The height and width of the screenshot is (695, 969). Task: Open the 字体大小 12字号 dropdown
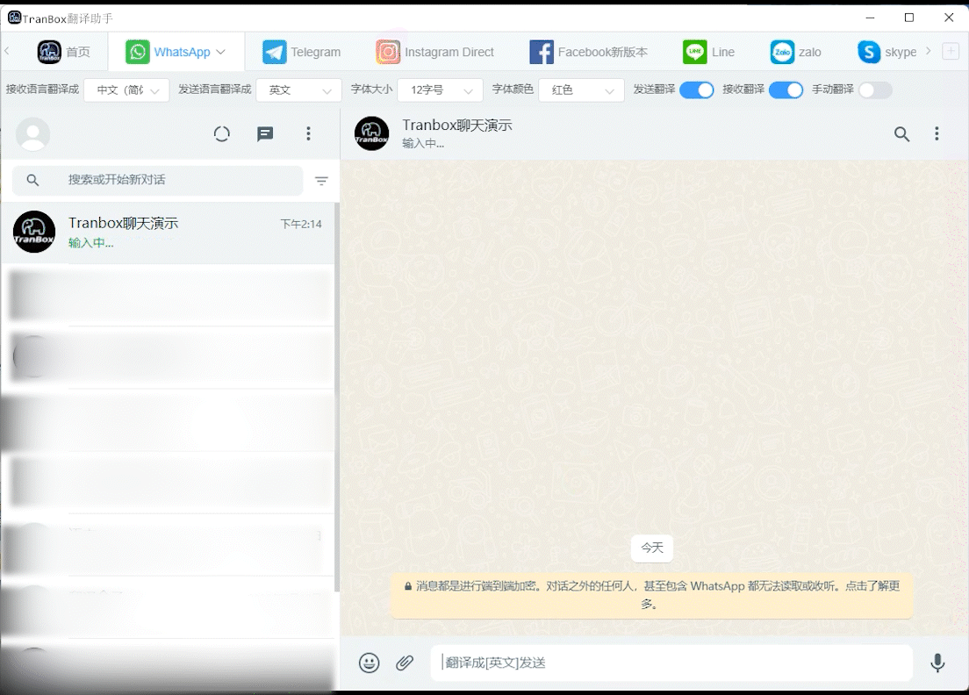(x=440, y=90)
